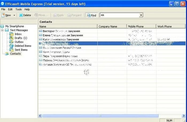This screenshot has height=122, width=187.
Task: Expand the New button dropdown arrow
Action: 14,15
